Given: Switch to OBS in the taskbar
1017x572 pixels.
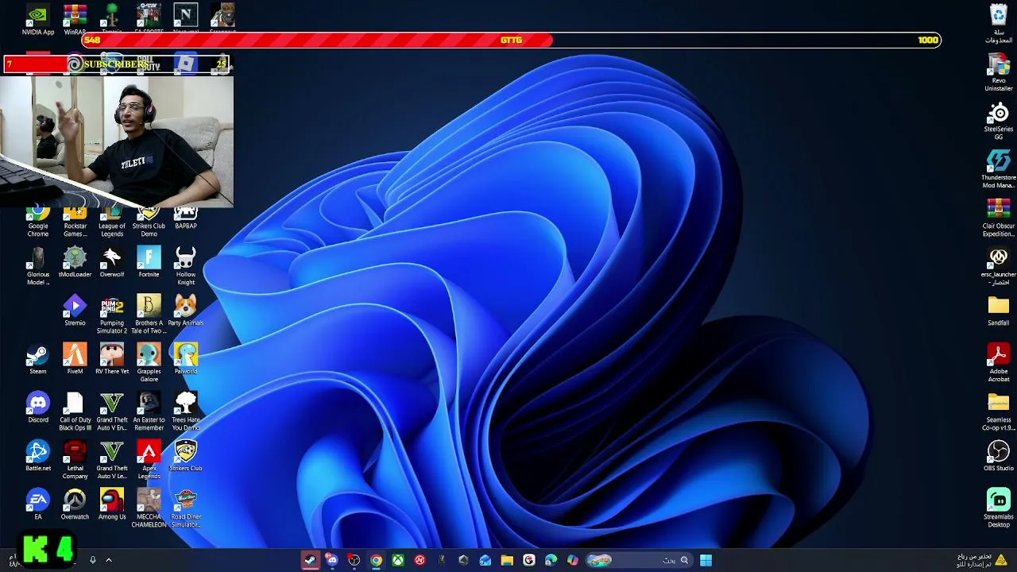Looking at the screenshot, I should pos(354,560).
